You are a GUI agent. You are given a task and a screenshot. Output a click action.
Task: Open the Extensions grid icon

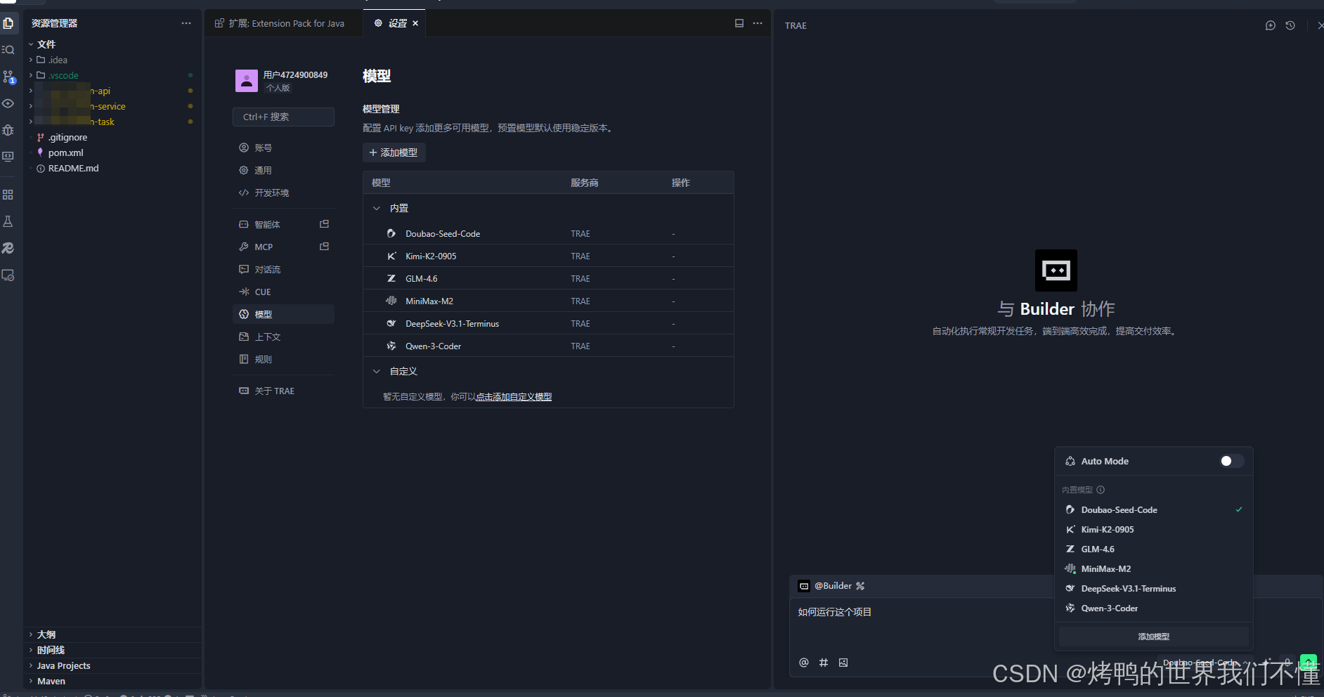[8, 195]
